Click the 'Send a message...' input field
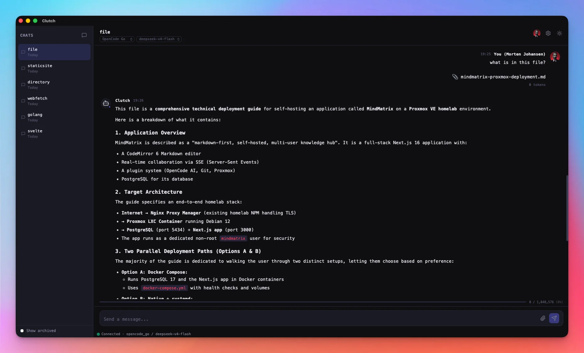This screenshot has width=584, height=353. 320,319
